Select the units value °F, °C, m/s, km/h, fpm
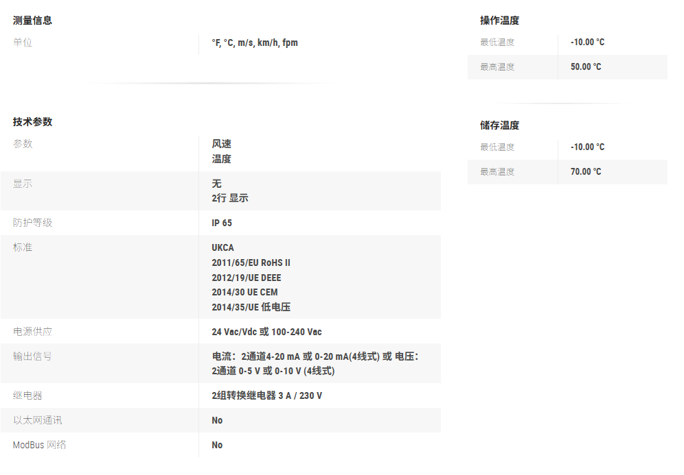Viewport: 684px width, 475px height. pyautogui.click(x=254, y=42)
